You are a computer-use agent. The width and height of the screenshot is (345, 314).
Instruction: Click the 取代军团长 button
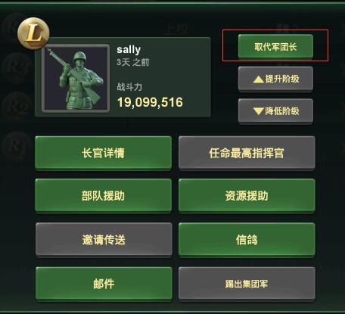pyautogui.click(x=275, y=47)
